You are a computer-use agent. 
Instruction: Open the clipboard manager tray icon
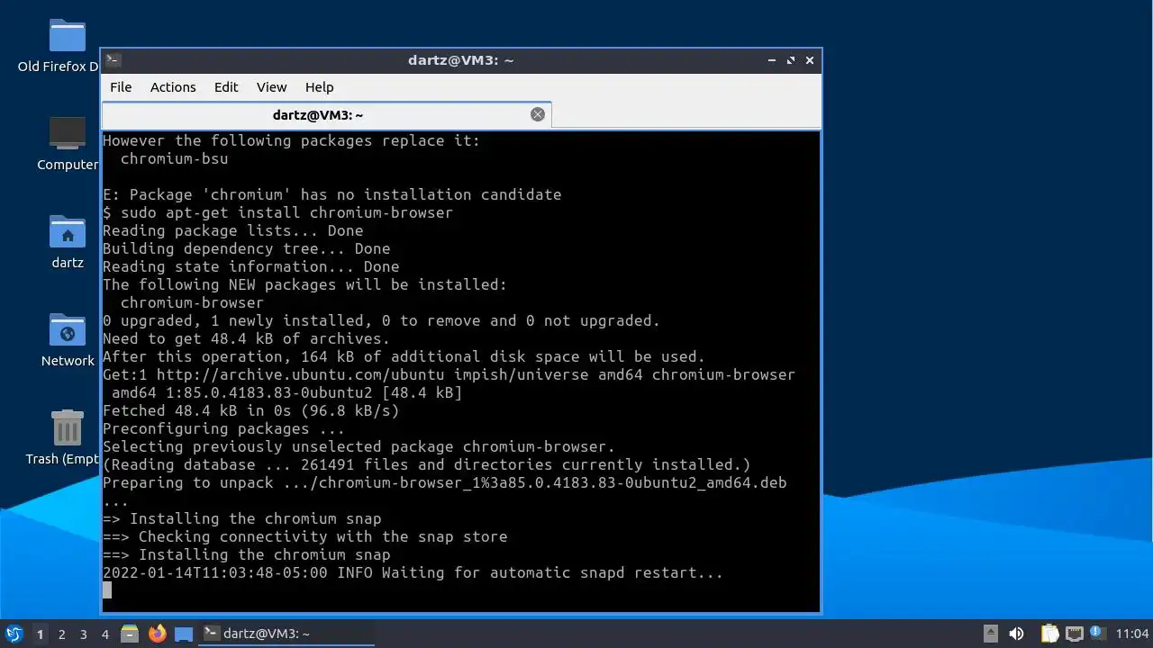1049,634
